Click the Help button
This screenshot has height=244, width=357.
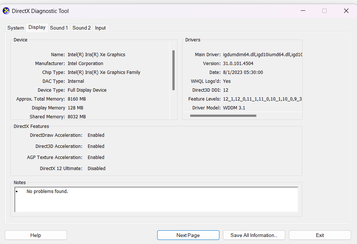[36, 235]
